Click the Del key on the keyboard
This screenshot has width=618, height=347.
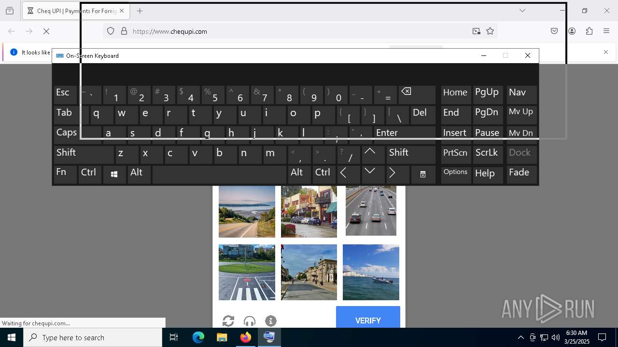point(423,115)
